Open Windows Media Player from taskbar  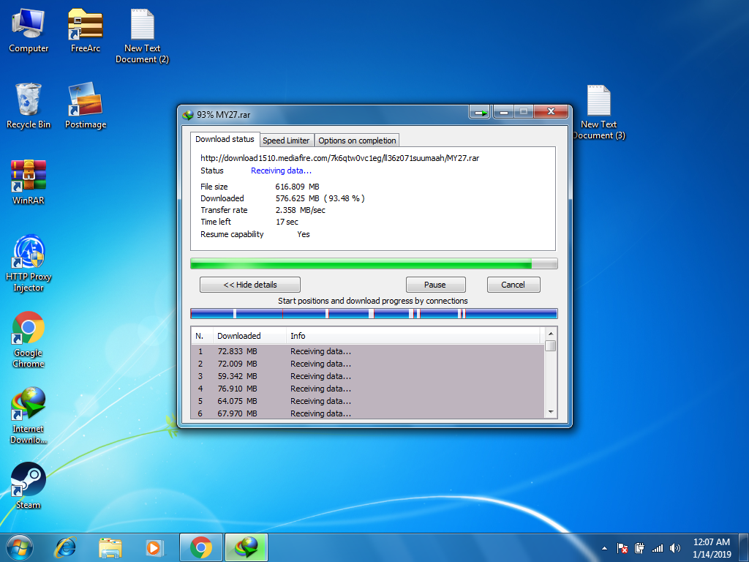tap(155, 547)
